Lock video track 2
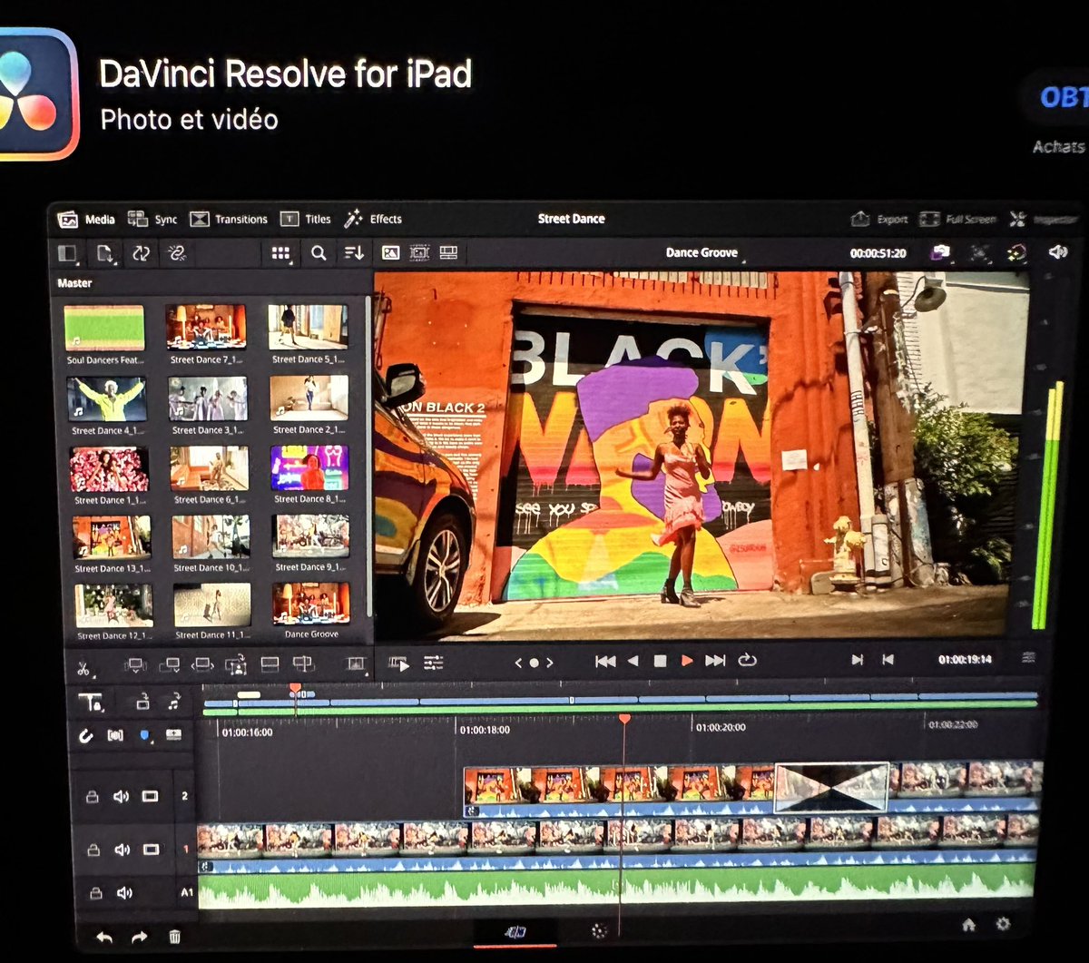 click(93, 797)
